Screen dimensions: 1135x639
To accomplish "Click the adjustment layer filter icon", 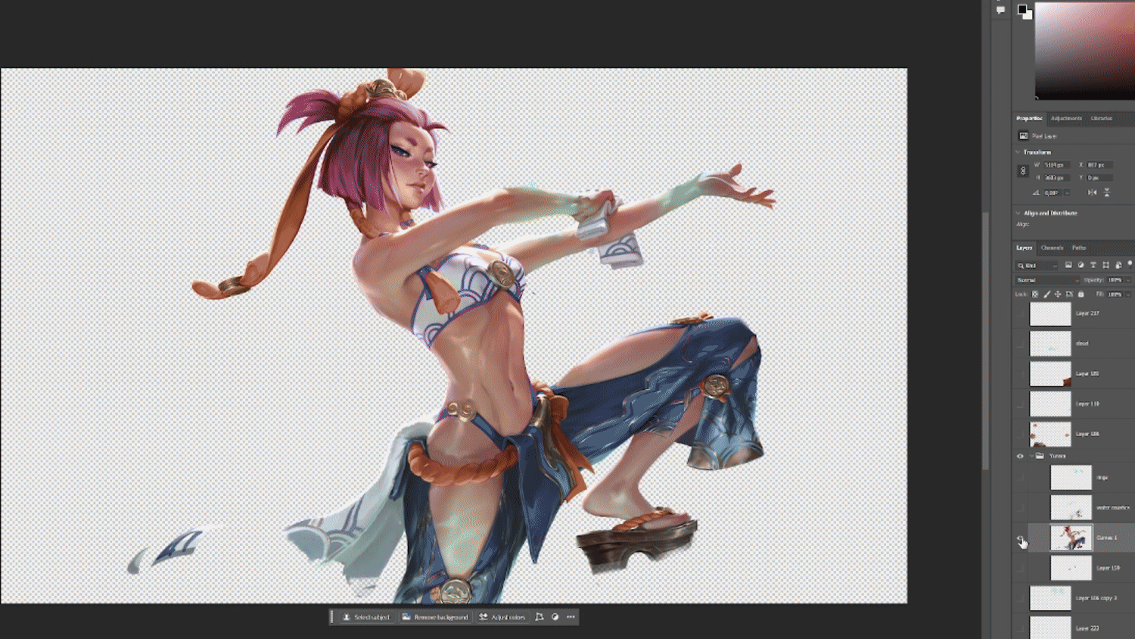I will 1081,265.
